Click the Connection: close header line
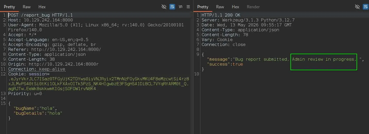This screenshot has width=369, height=134. click(224, 45)
